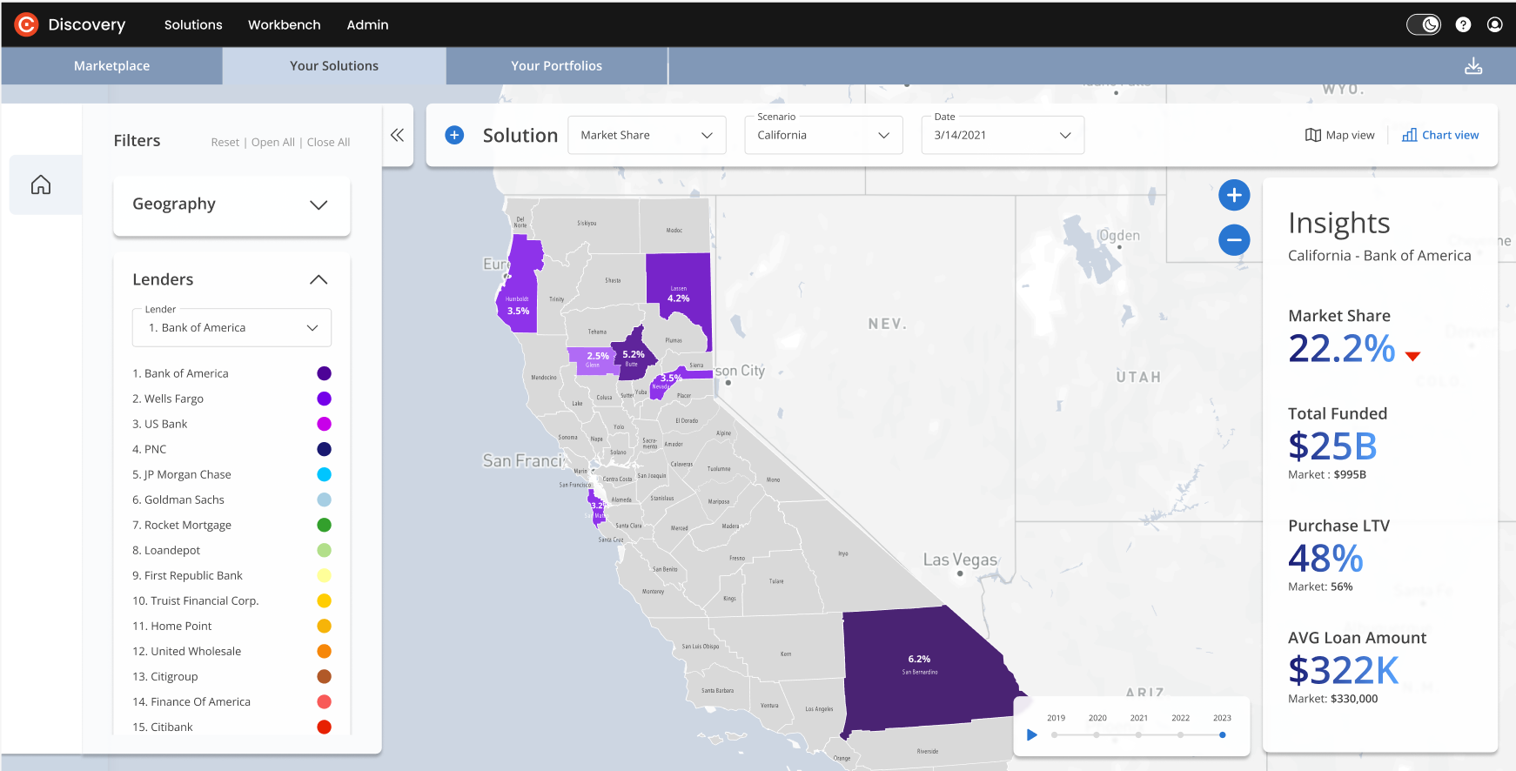Open the Market Share solution dropdown
This screenshot has width=1516, height=771.
(647, 135)
